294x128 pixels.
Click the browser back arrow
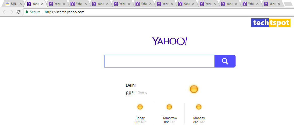point(5,12)
